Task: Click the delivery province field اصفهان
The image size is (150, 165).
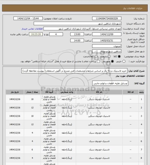Action: tap(107, 46)
